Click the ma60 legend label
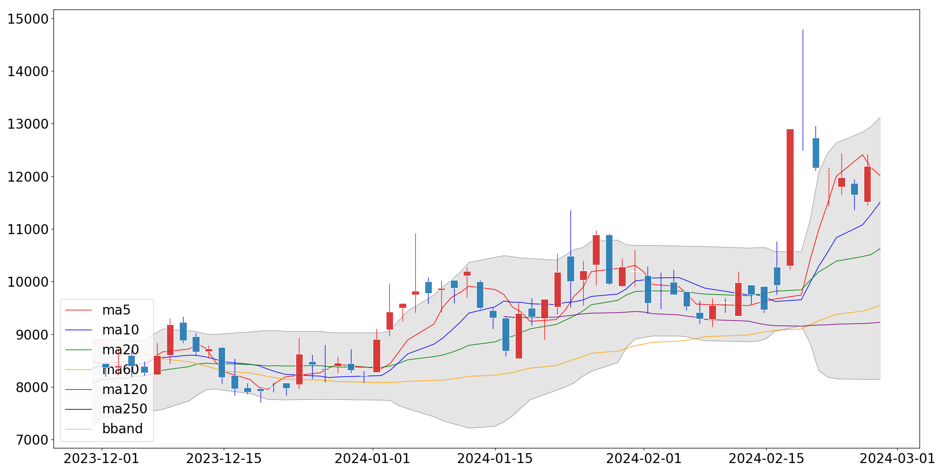 click(x=121, y=370)
